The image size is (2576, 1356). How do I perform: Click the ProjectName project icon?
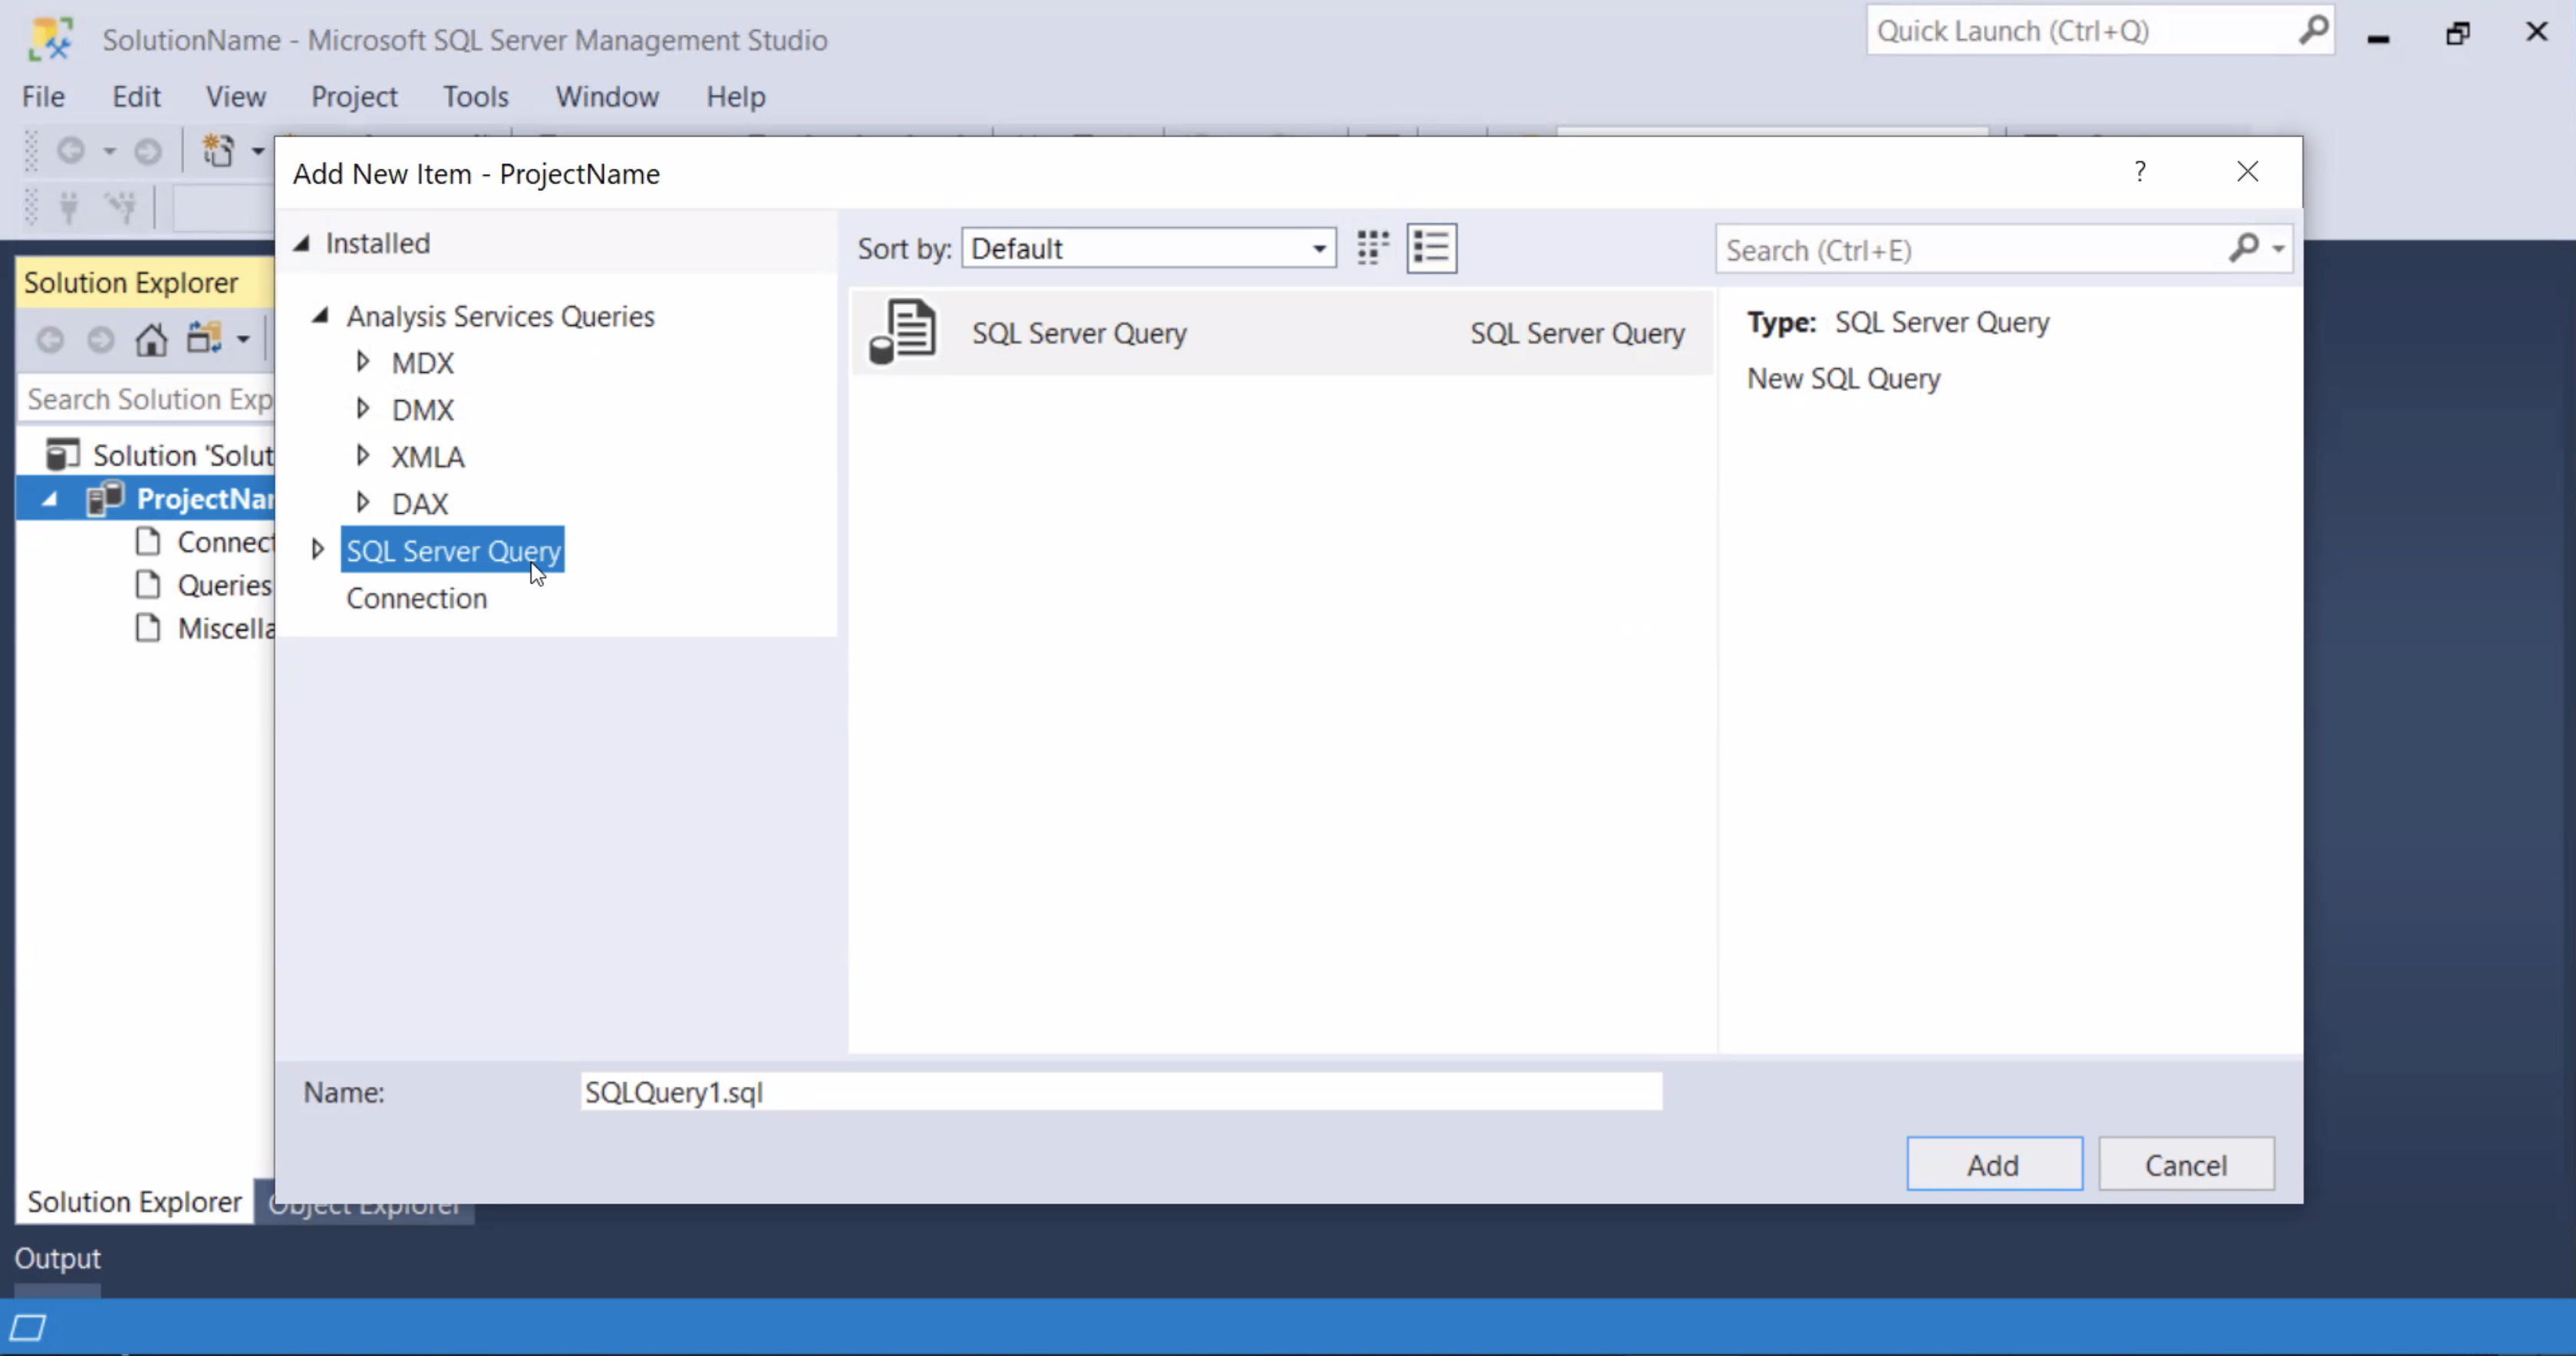click(104, 498)
